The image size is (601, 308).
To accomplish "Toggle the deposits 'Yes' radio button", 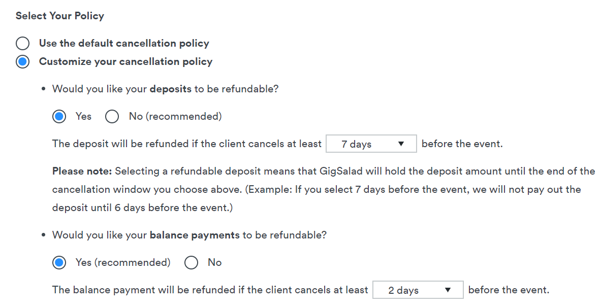I will 59,116.
